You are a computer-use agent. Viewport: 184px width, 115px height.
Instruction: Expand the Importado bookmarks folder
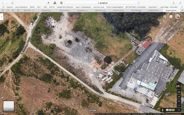point(153,7)
